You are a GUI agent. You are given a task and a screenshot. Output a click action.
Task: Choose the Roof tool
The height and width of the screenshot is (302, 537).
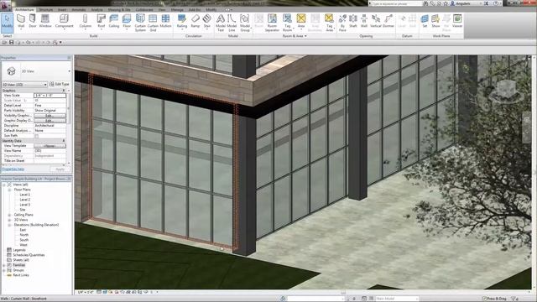click(x=101, y=22)
